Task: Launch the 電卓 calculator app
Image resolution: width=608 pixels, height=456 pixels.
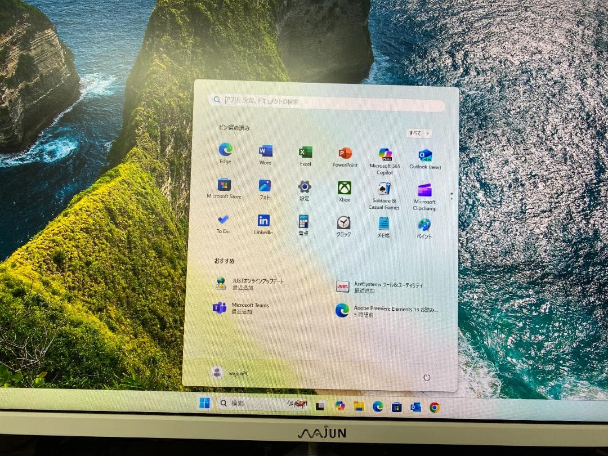Action: [304, 221]
